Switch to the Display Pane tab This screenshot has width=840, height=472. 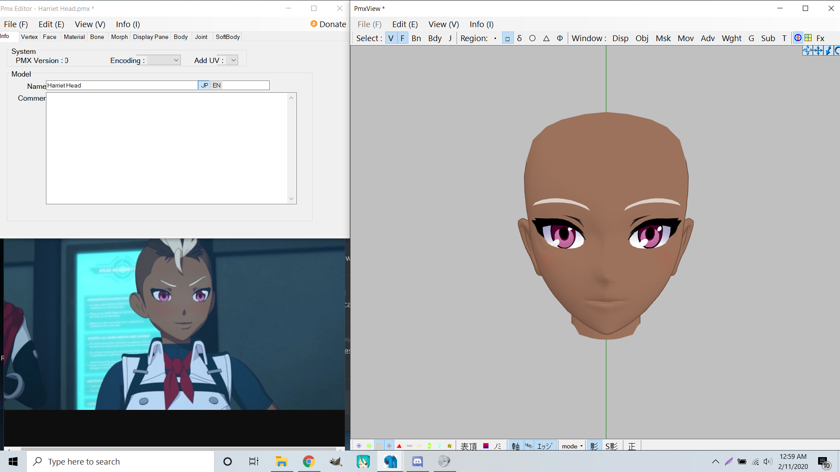click(x=151, y=37)
